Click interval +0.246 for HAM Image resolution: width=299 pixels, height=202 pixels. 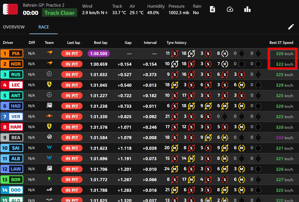coord(150,127)
